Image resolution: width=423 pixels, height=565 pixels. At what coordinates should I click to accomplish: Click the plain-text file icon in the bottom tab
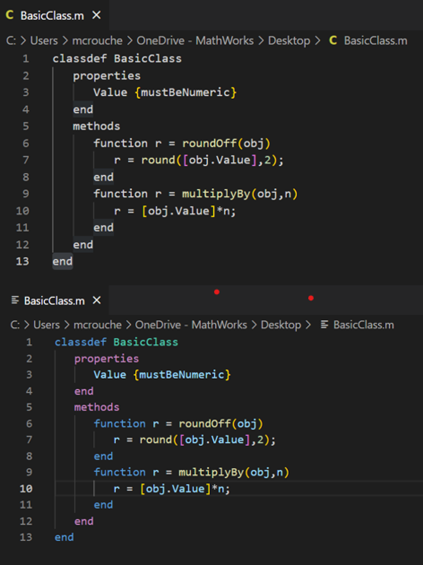point(15,301)
